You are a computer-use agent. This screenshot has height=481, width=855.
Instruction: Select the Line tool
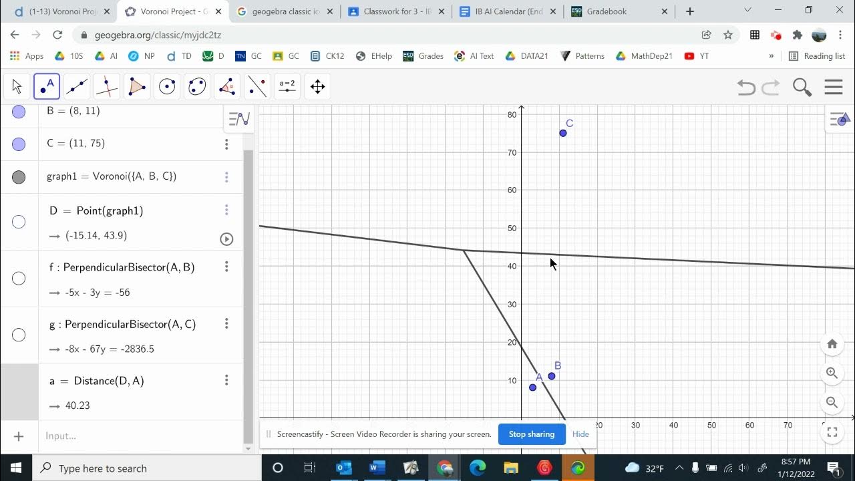77,87
